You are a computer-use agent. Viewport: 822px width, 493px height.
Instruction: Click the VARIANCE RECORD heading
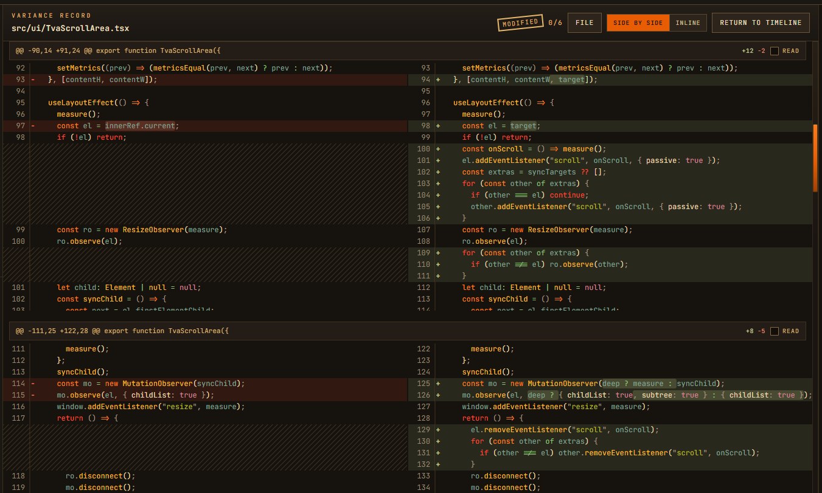click(x=51, y=15)
